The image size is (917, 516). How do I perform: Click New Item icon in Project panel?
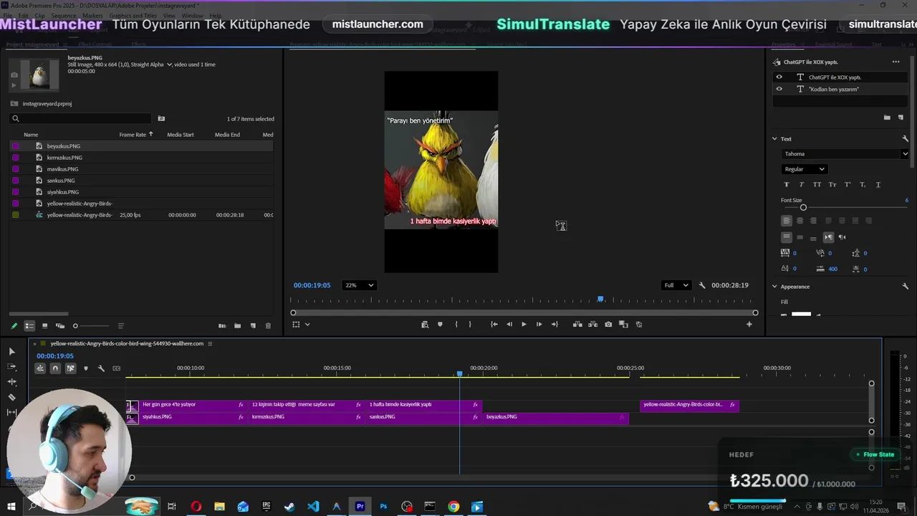click(253, 325)
